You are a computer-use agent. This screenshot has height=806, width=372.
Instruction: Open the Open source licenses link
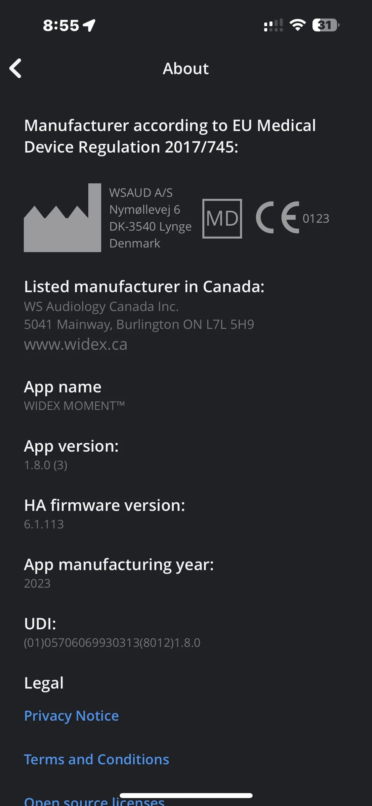pos(94,801)
